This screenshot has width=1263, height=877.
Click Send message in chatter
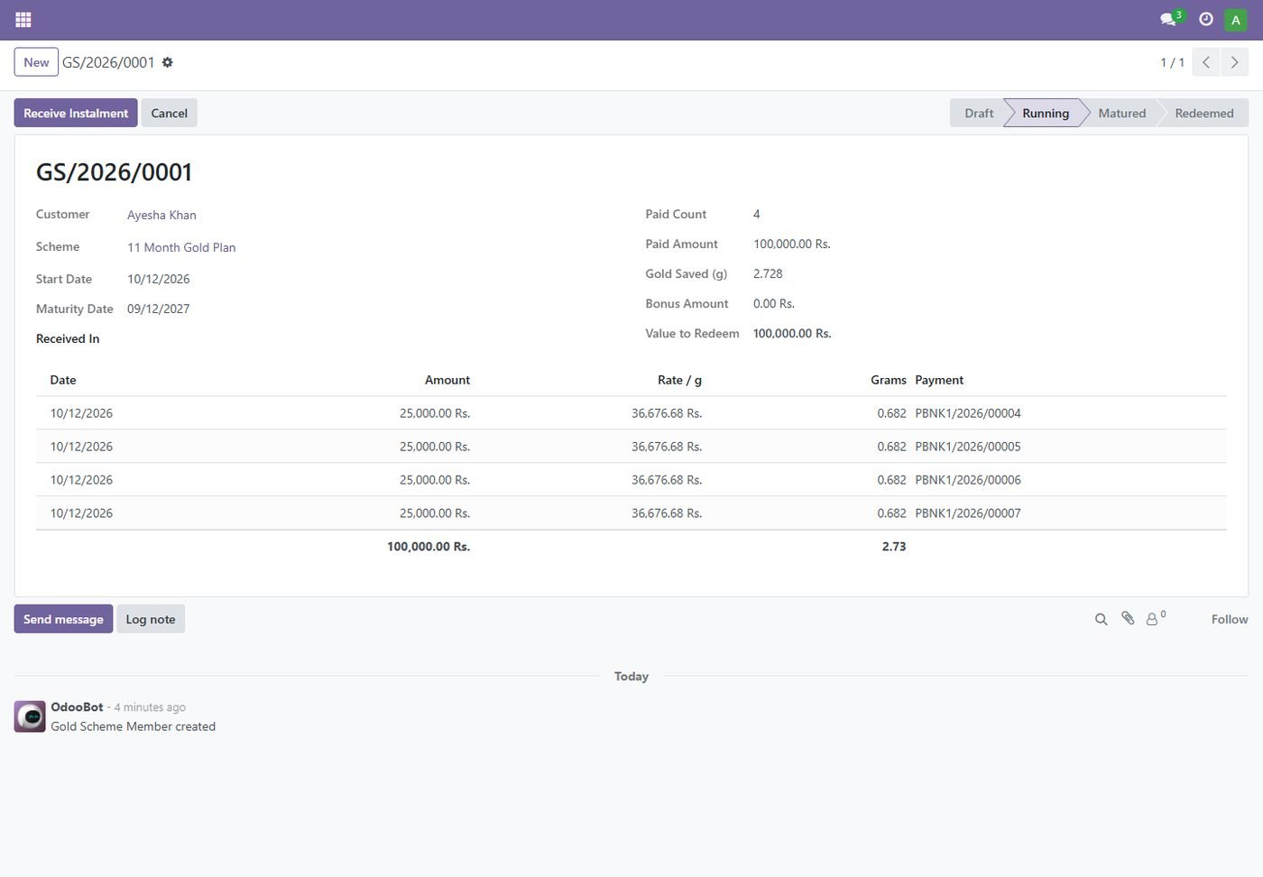pos(63,619)
